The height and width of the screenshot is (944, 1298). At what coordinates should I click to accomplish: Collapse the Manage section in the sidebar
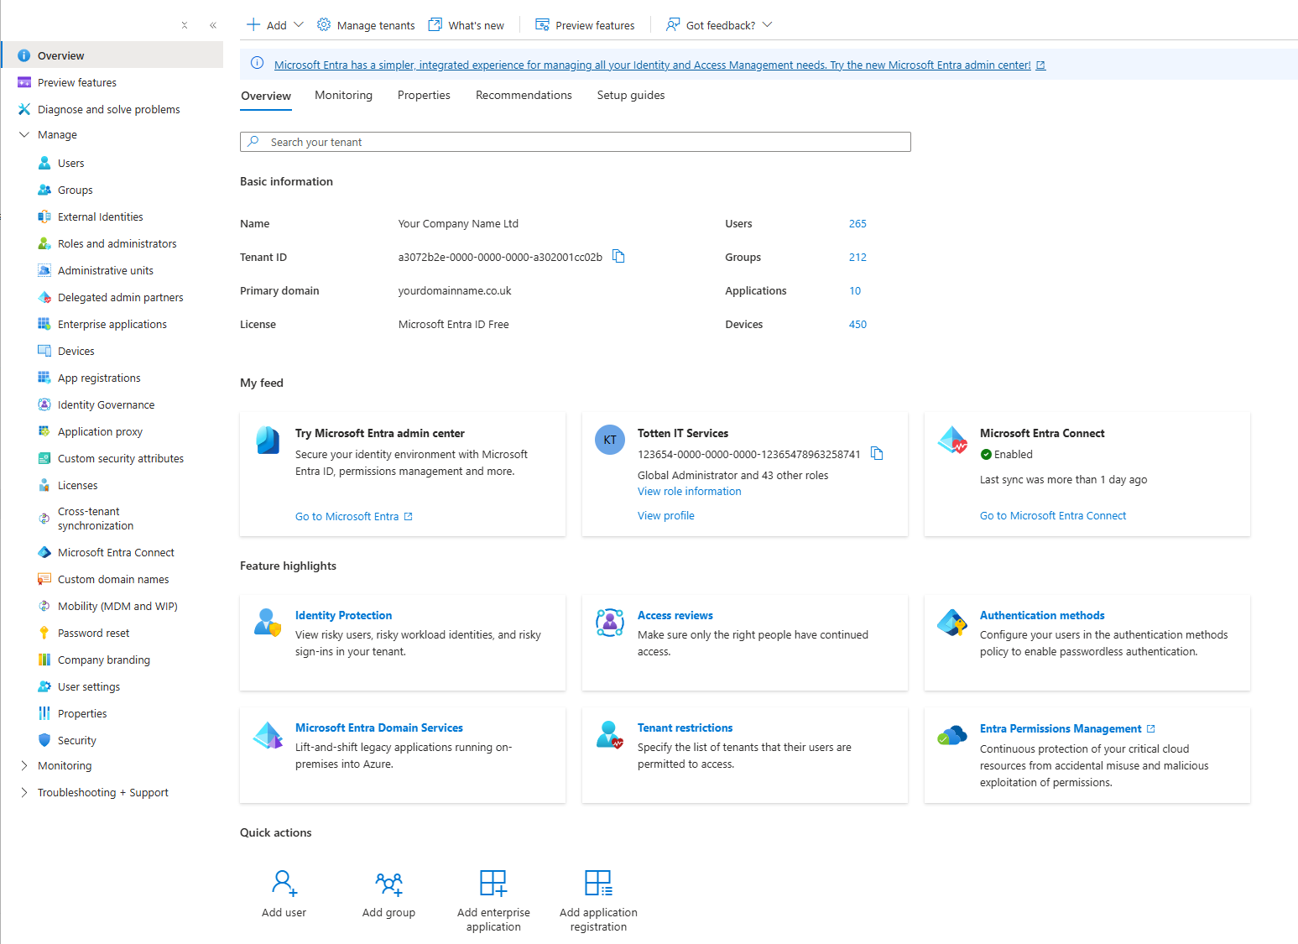[x=23, y=134]
